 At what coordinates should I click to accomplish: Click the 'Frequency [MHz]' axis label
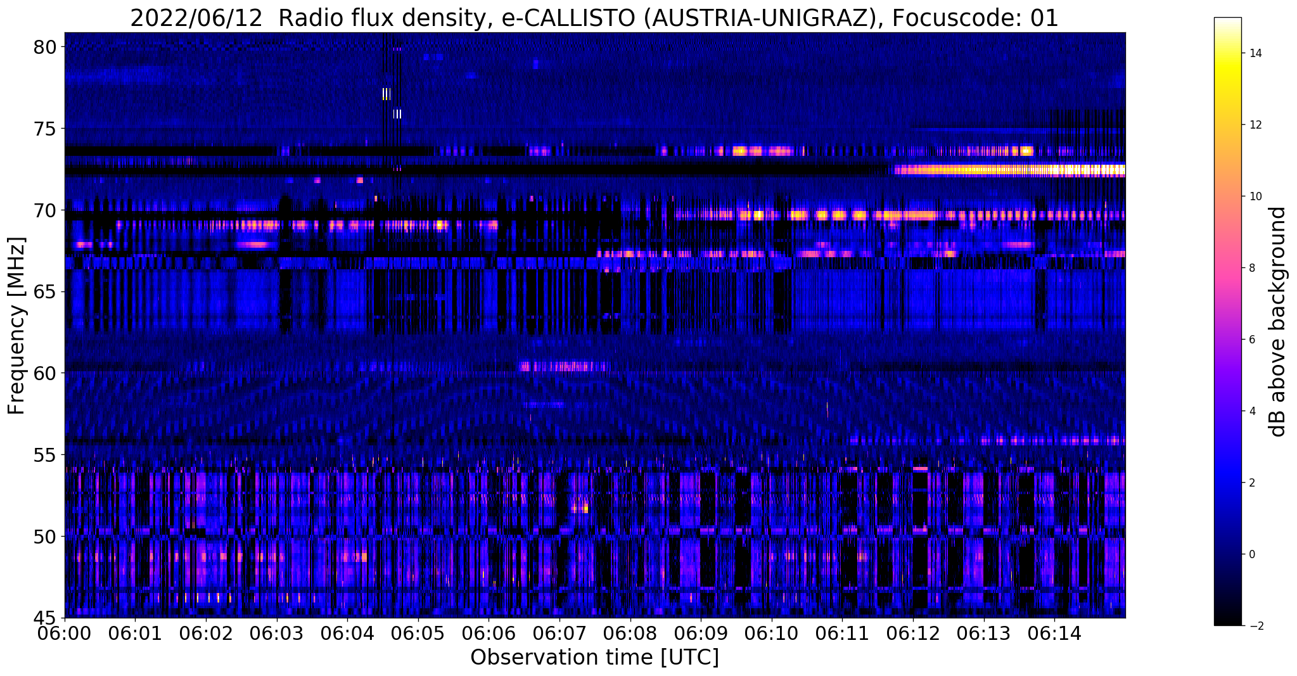coord(16,326)
